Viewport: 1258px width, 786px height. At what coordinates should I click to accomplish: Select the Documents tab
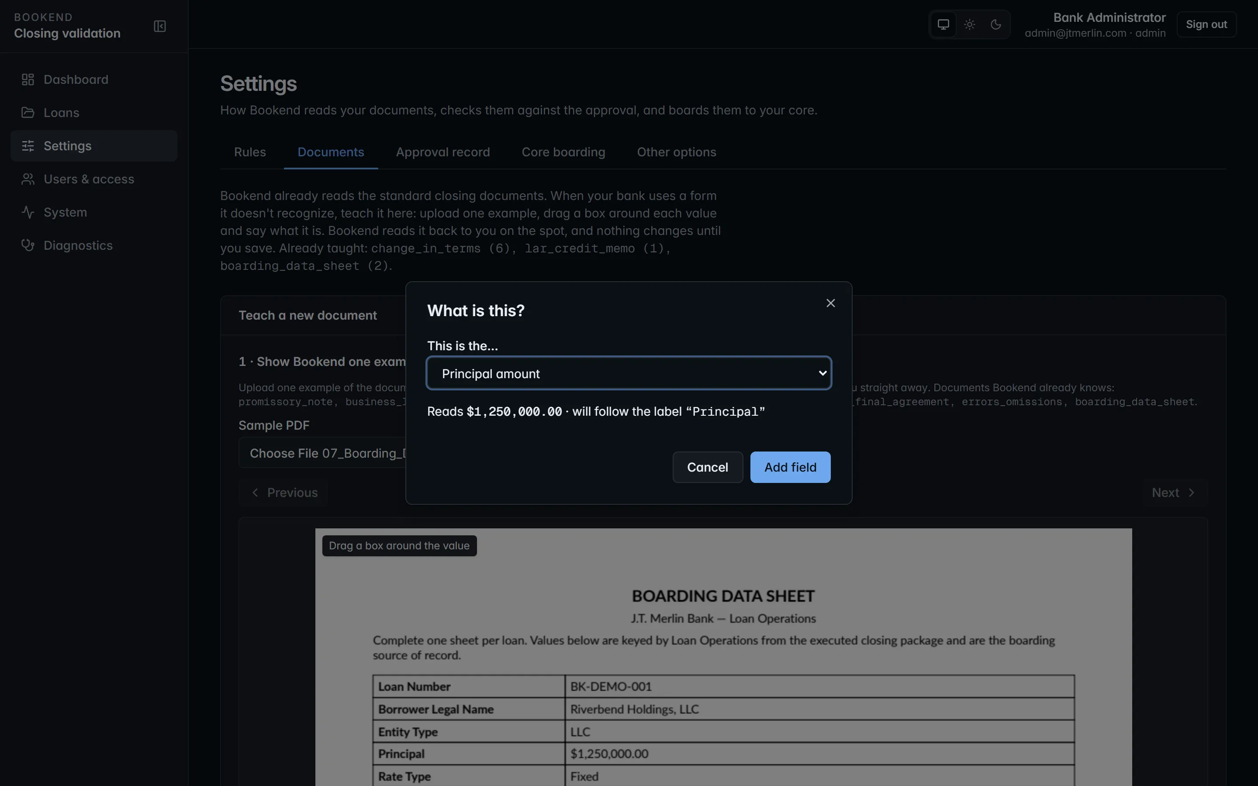[x=331, y=152]
